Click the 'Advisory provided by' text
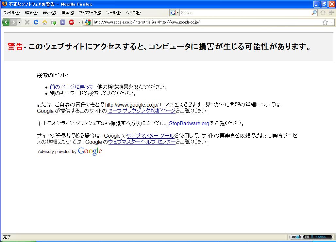This screenshot has width=336, height=242. click(57, 152)
